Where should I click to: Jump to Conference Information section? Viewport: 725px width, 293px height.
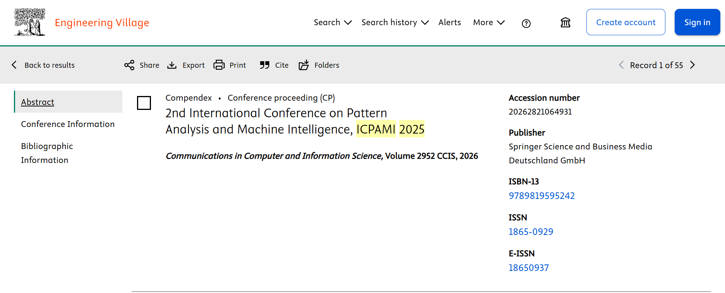tap(68, 124)
